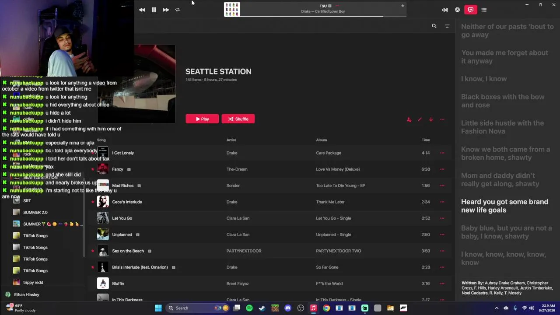Open more options for Bria's Interlude
Viewport: 560px width, 315px height.
point(442,267)
